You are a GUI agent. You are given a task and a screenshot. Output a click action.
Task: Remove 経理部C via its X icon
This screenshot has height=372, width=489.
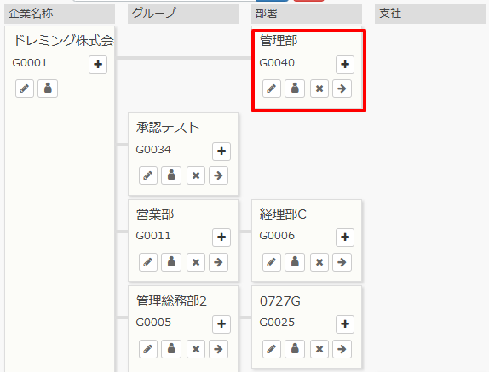[319, 262]
